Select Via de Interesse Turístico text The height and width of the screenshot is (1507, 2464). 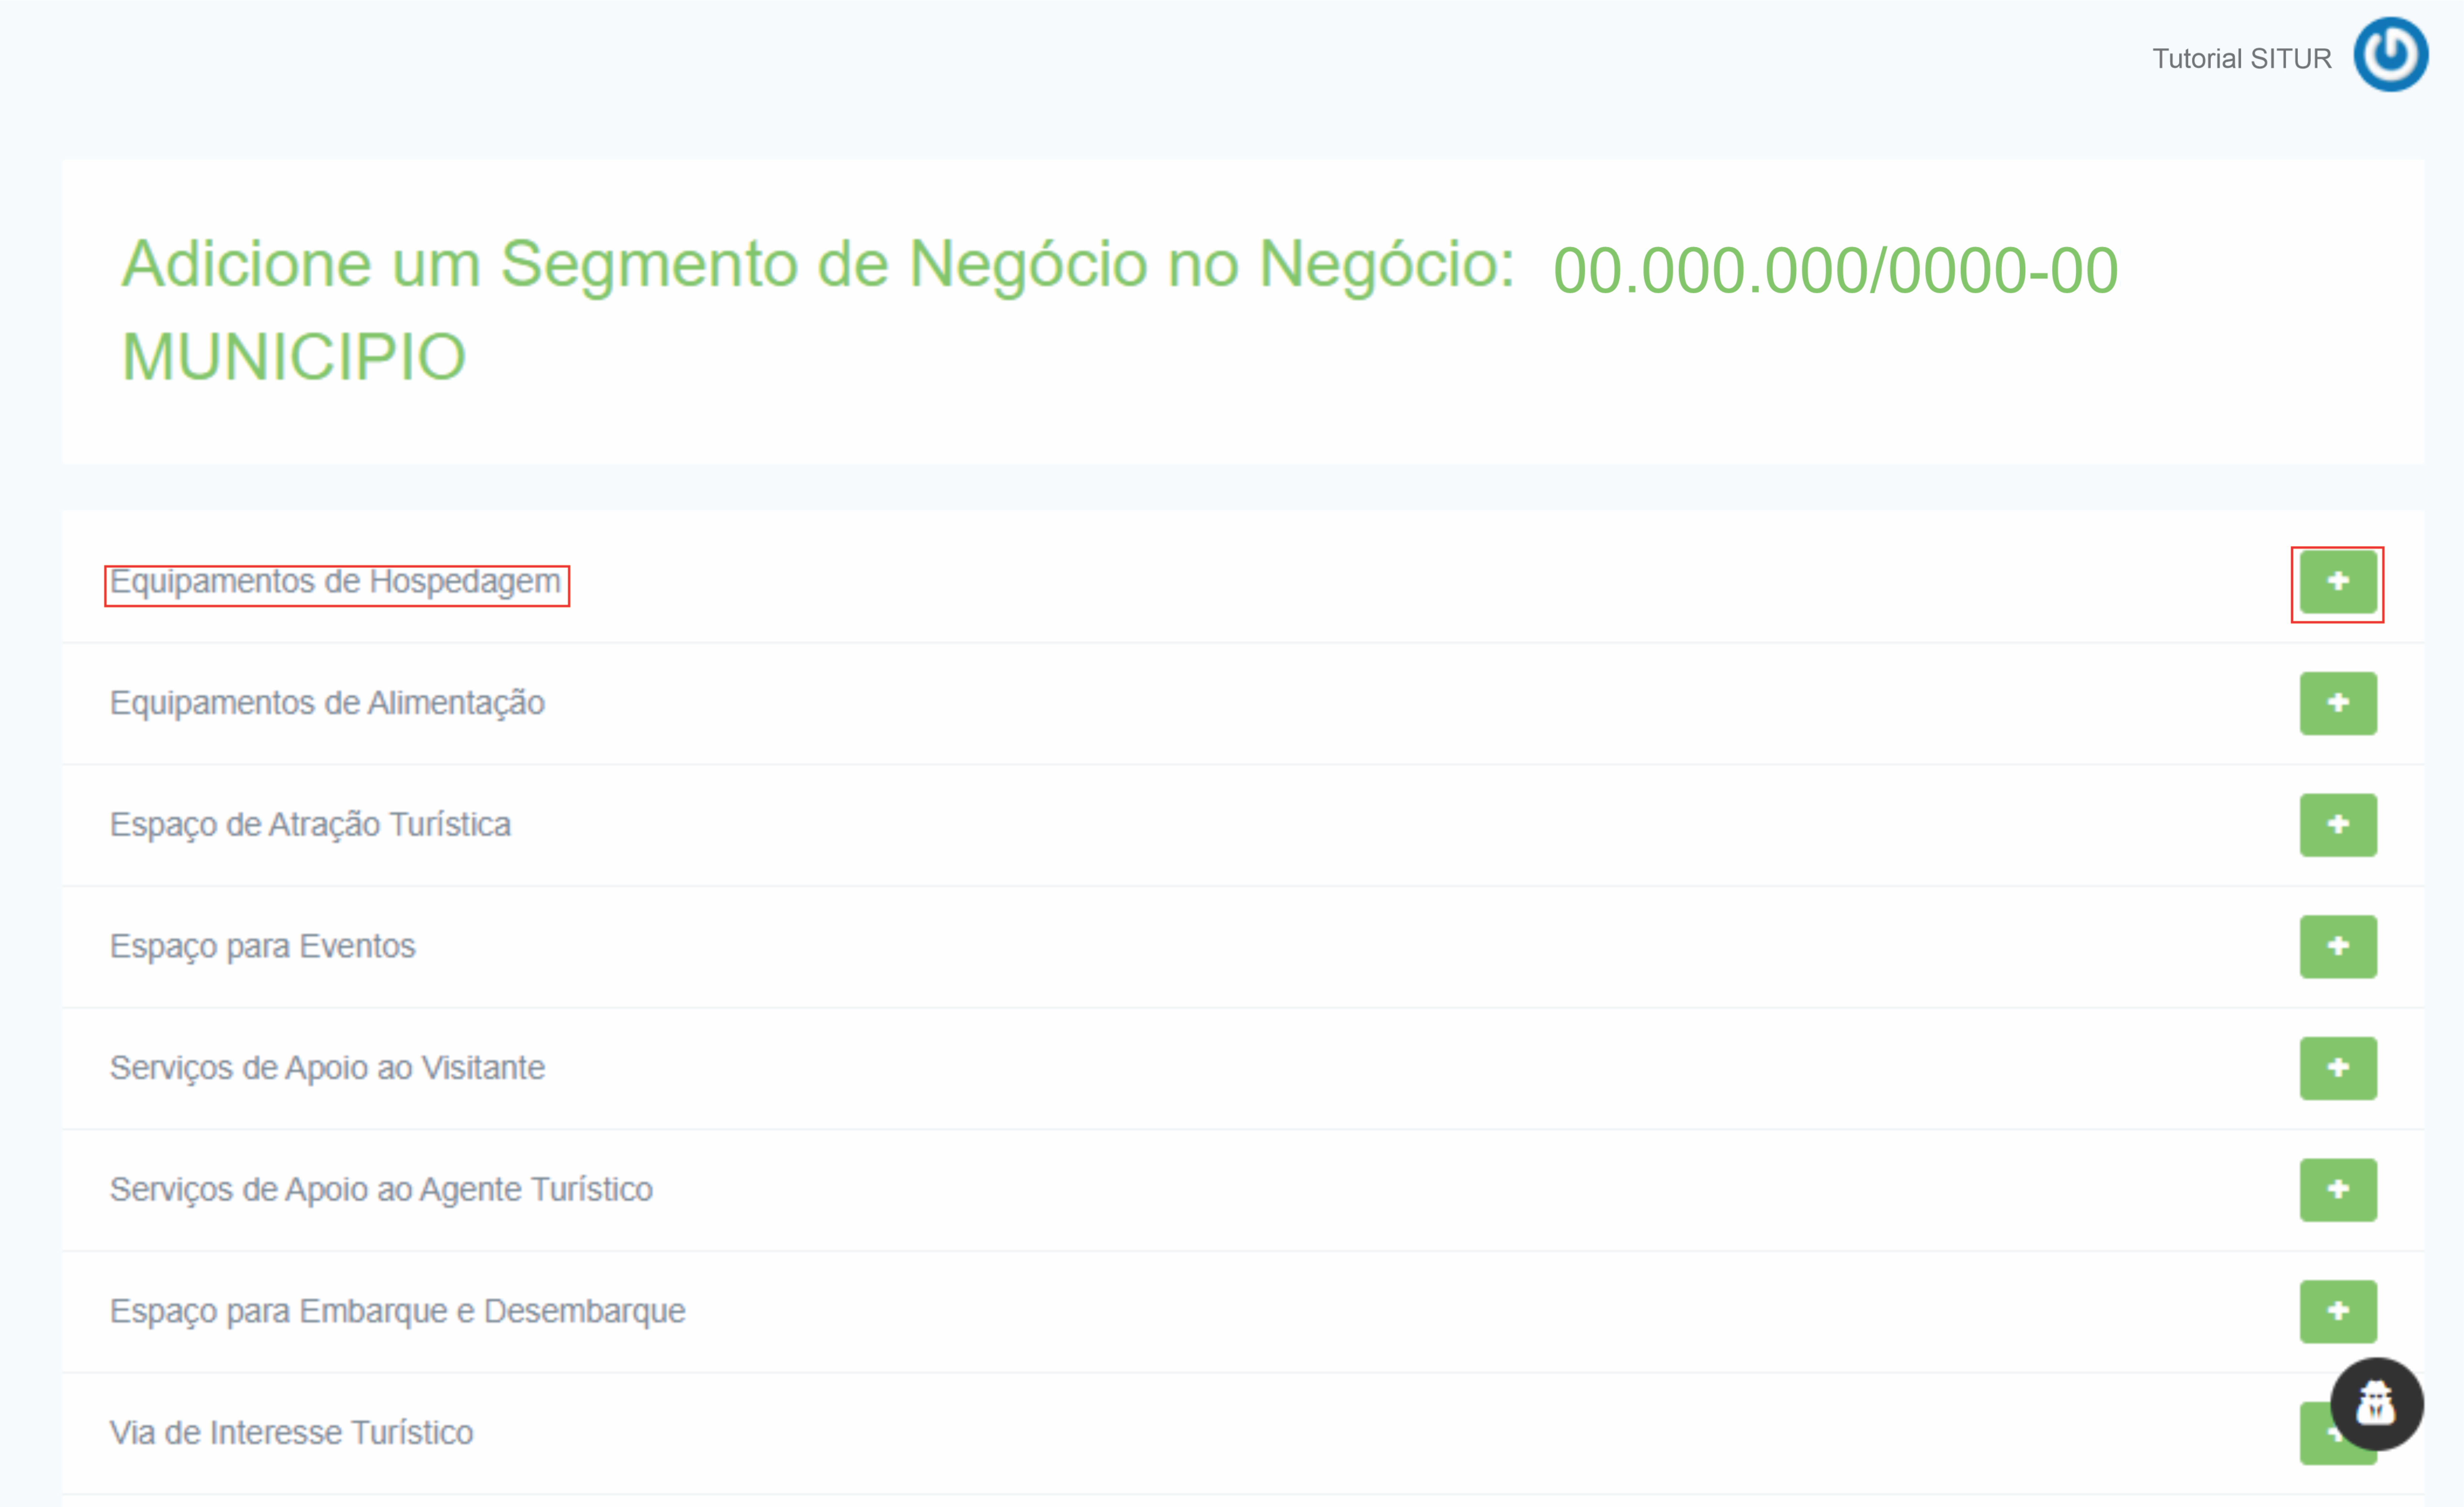(x=291, y=1433)
